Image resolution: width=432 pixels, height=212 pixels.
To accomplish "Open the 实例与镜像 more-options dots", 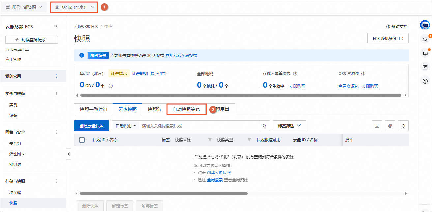I will click(57, 93).
